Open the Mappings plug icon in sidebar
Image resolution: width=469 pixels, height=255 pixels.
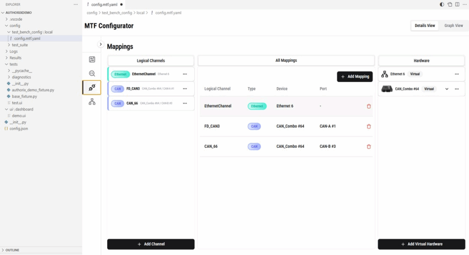click(92, 88)
